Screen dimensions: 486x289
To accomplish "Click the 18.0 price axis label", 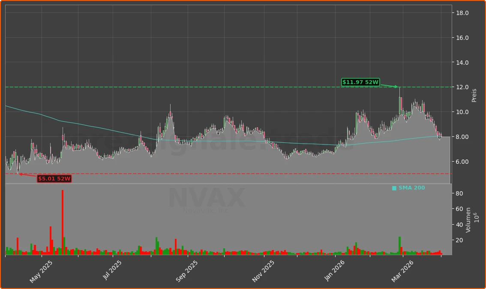I will click(x=462, y=13).
